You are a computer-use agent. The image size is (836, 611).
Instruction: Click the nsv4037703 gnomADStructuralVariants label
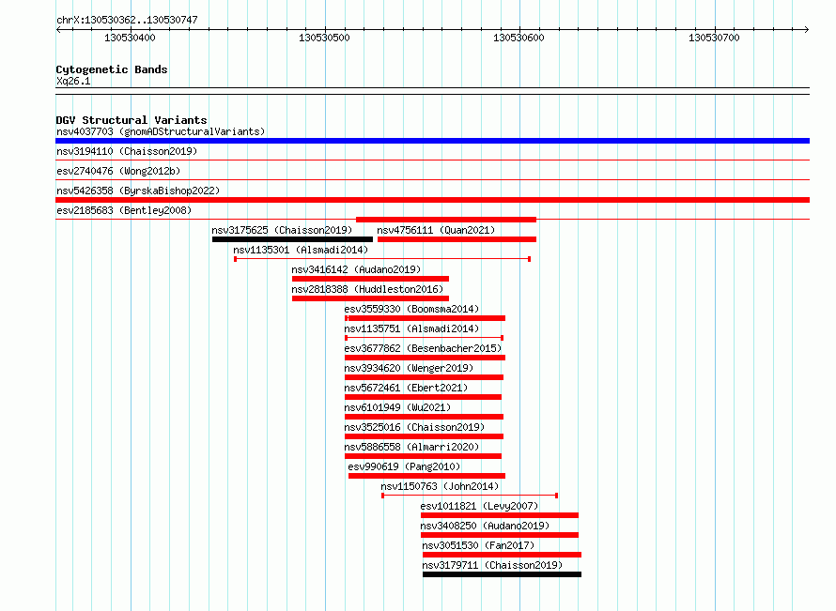point(161,131)
